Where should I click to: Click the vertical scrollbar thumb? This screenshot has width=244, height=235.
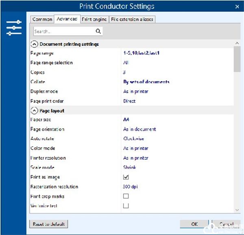point(236,59)
